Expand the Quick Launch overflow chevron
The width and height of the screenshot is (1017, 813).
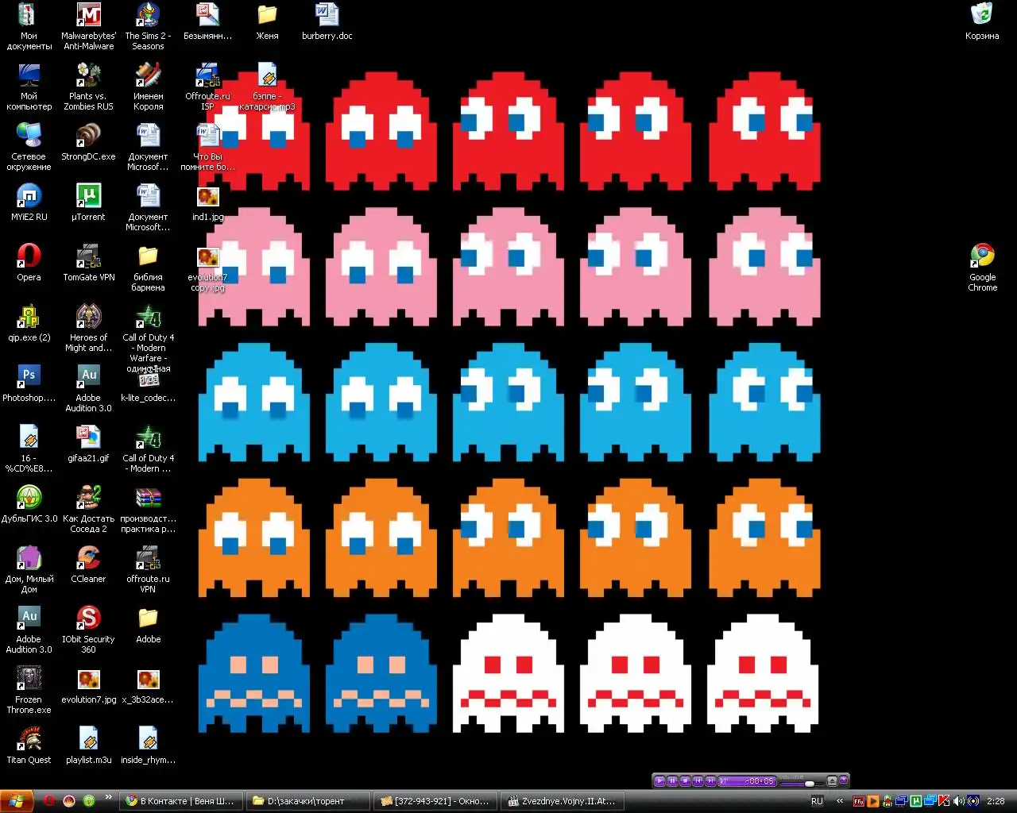click(x=110, y=798)
